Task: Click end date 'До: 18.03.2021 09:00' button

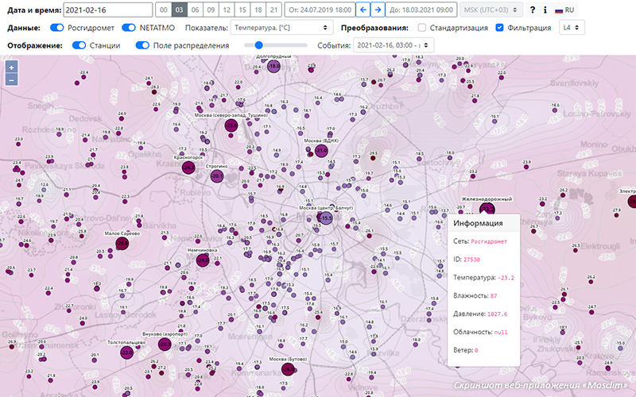Action: (421, 10)
